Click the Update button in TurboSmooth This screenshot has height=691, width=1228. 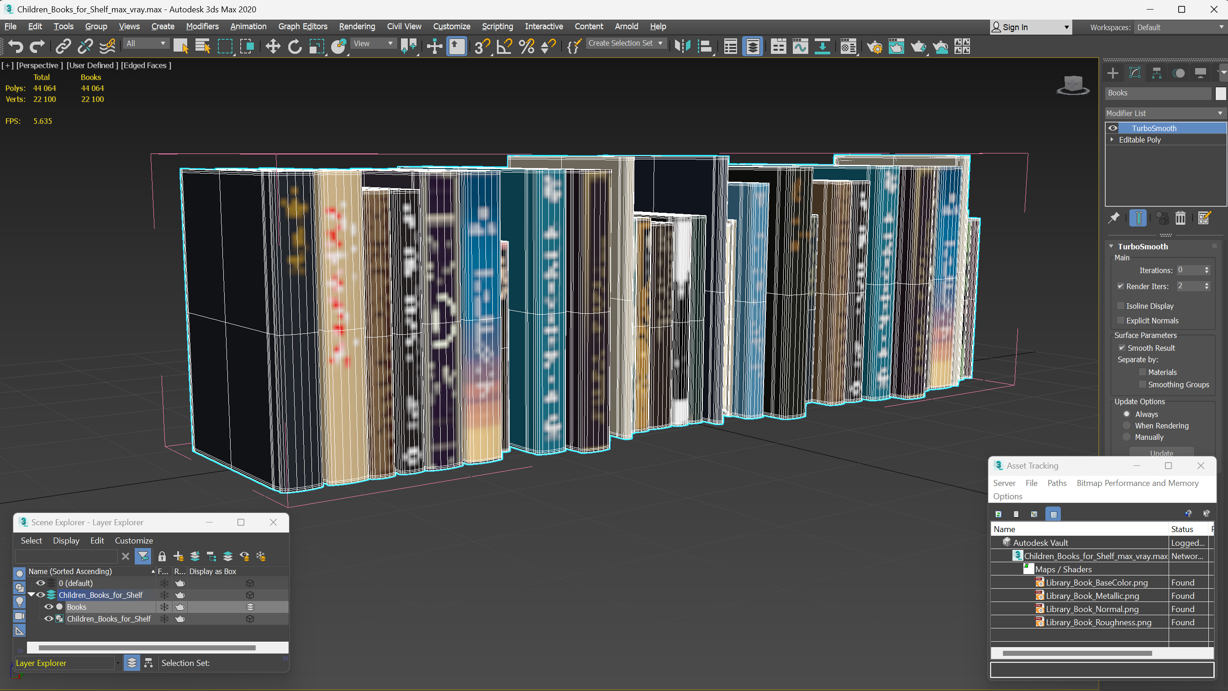[x=1161, y=453]
